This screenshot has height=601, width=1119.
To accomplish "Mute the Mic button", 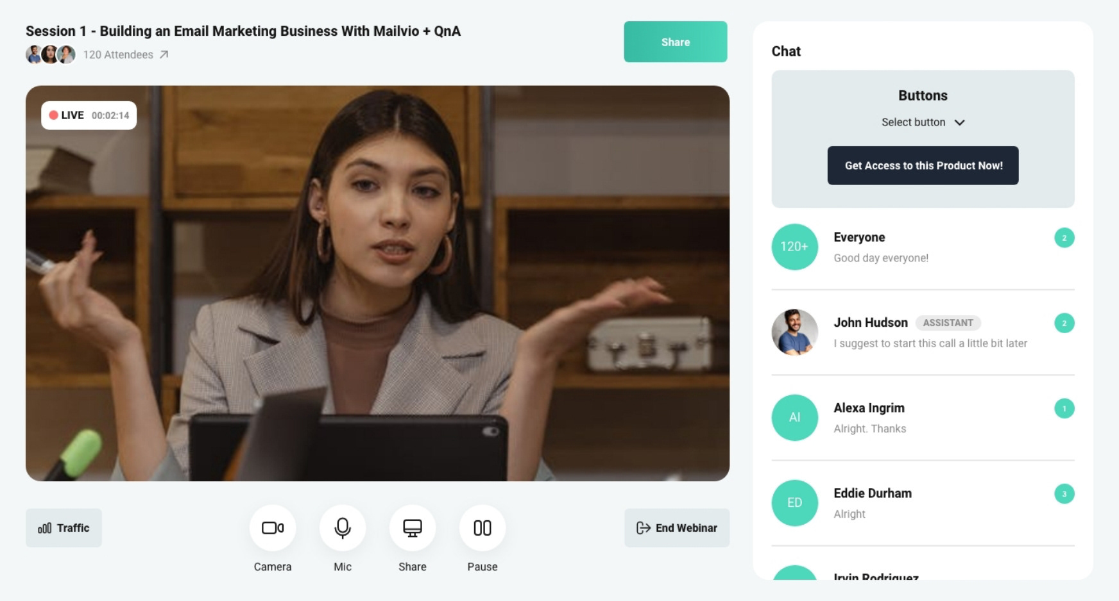I will point(343,528).
